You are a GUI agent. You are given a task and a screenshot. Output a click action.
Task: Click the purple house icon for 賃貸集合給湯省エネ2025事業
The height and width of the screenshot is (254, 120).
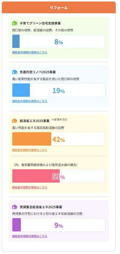[x=14, y=207]
